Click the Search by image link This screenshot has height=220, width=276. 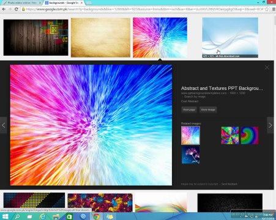(x=195, y=97)
